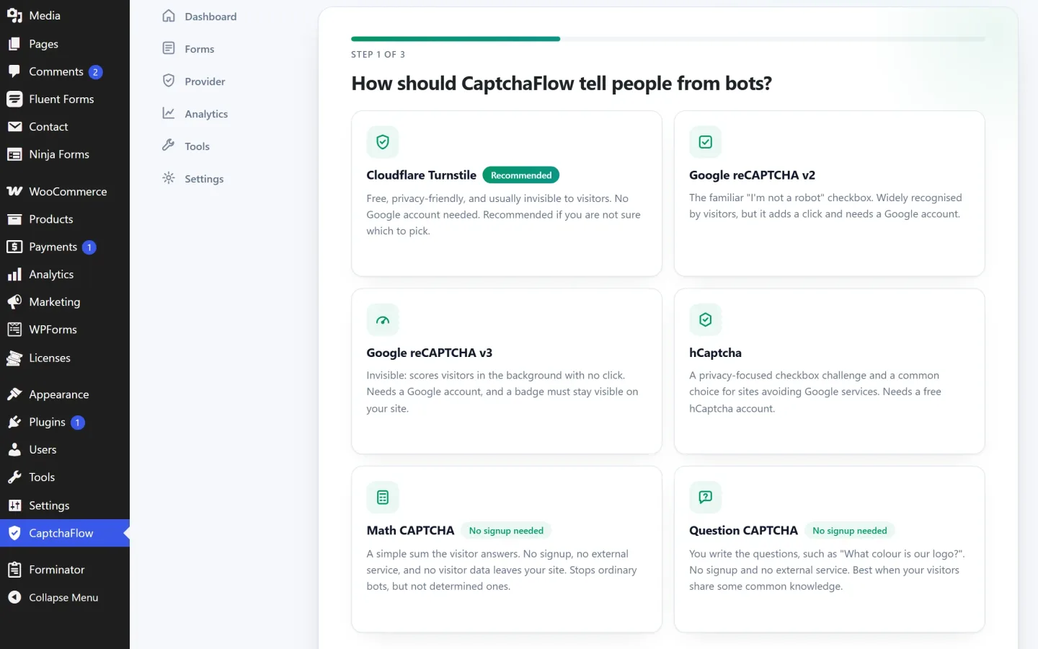Click the Fluent Forms sidebar icon
The width and height of the screenshot is (1038, 649).
tap(14, 99)
